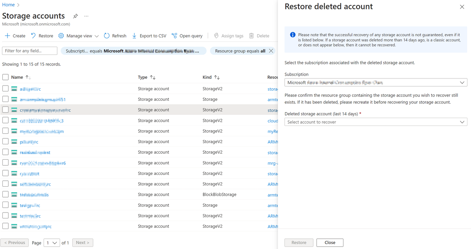Screen dimensions: 471x249
Task: Open the page number dropdown
Action: tap(51, 243)
